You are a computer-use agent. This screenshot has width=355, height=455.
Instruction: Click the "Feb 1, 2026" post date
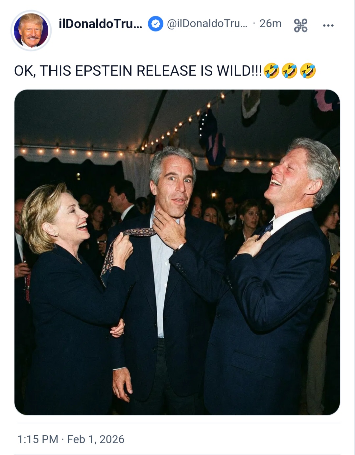(x=96, y=439)
